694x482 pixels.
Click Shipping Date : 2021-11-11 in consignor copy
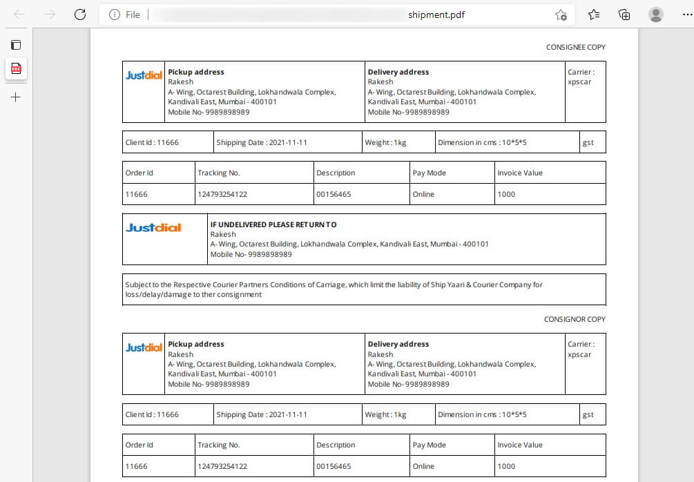[x=262, y=415]
